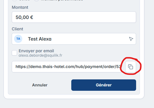Click Annuler to cancel the form
This screenshot has width=154, height=108.
click(40, 85)
